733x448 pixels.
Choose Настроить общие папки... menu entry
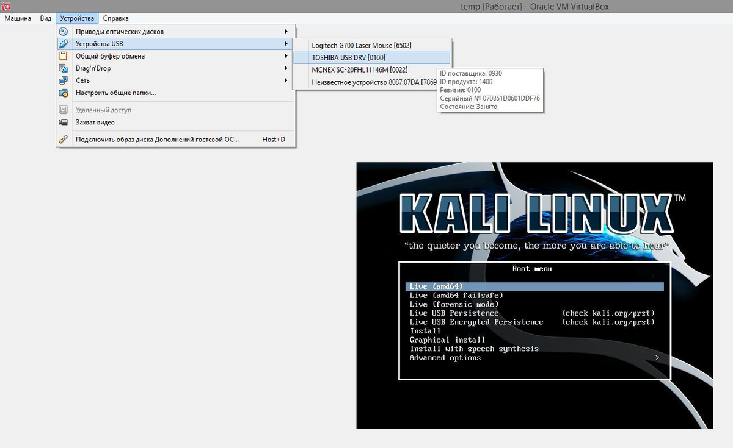pyautogui.click(x=176, y=93)
